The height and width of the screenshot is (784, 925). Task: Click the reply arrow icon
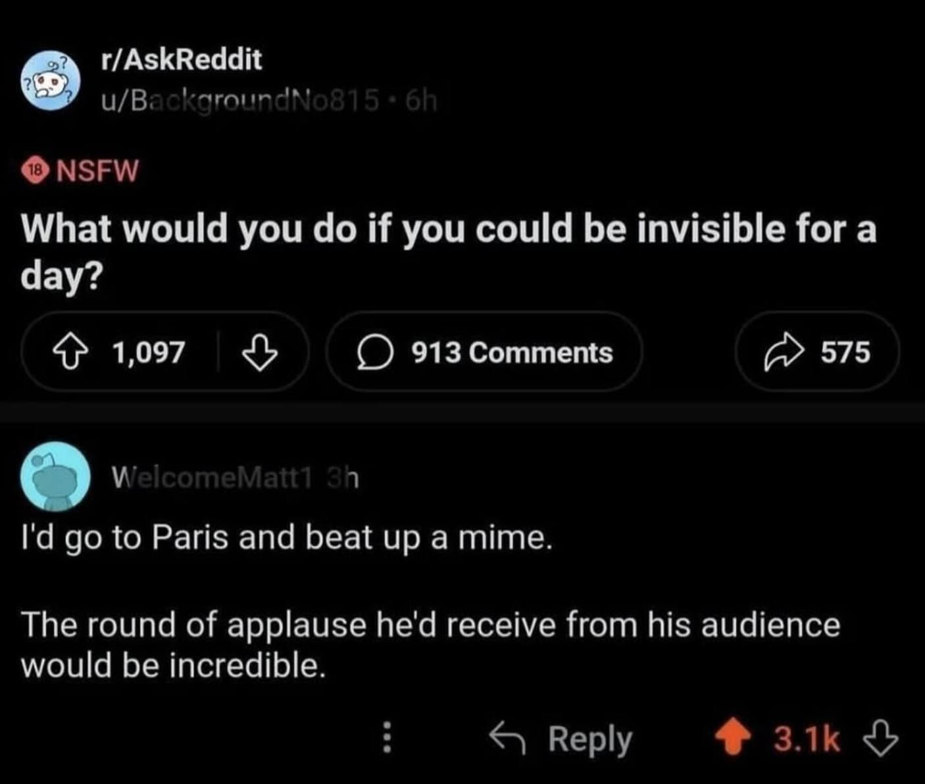507,738
